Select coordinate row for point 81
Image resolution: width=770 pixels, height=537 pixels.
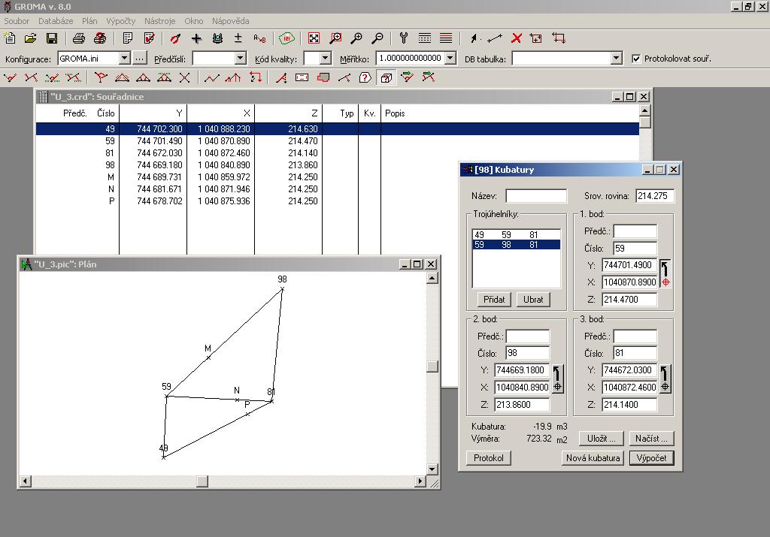(338, 153)
